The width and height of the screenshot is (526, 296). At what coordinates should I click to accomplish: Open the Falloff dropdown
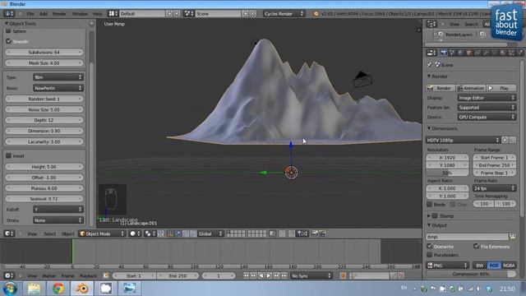[58, 210]
